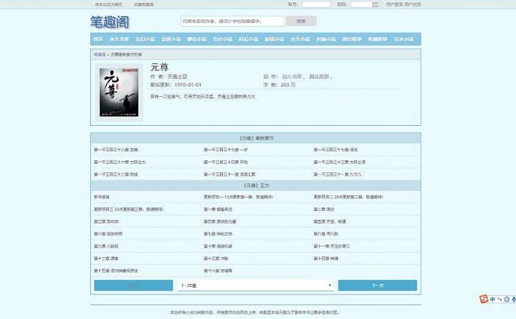Open chapter 第十二章 in the main text
The height and width of the screenshot is (319, 516).
point(106,259)
